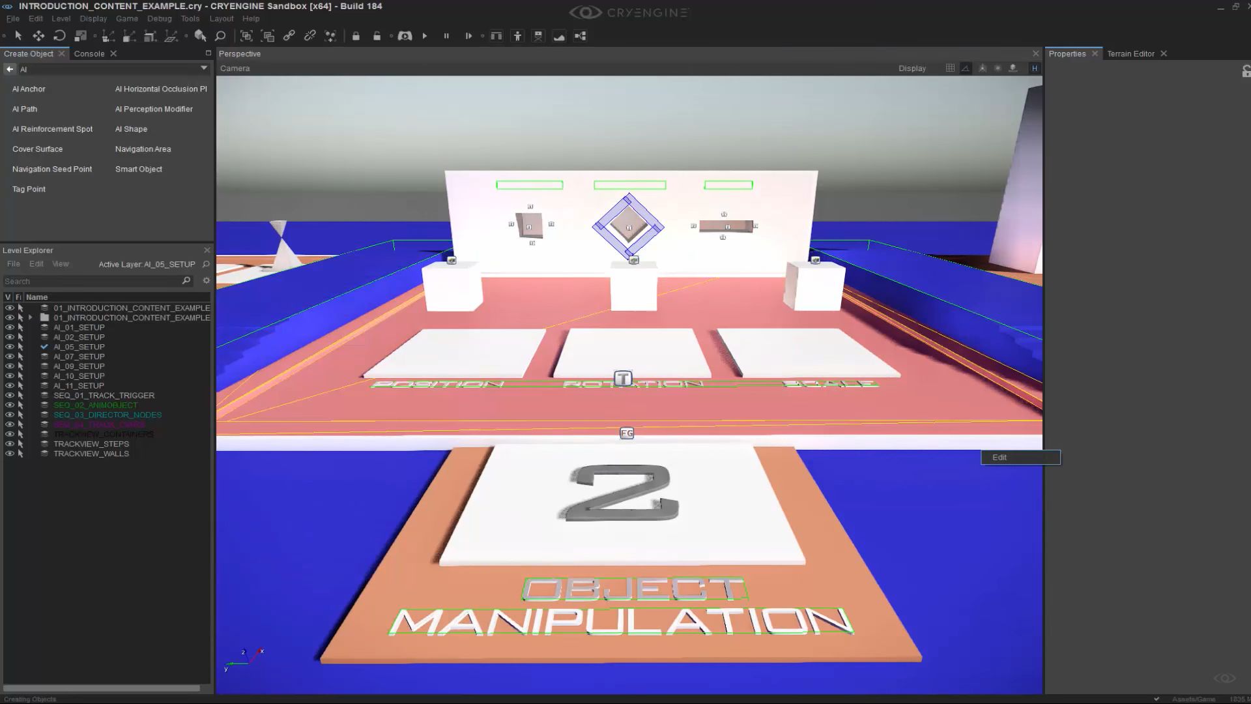Pause the simulation using the Pause icon
Viewport: 1251px width, 704px height.
pos(446,37)
